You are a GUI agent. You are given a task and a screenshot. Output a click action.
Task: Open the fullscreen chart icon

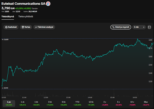149,27
